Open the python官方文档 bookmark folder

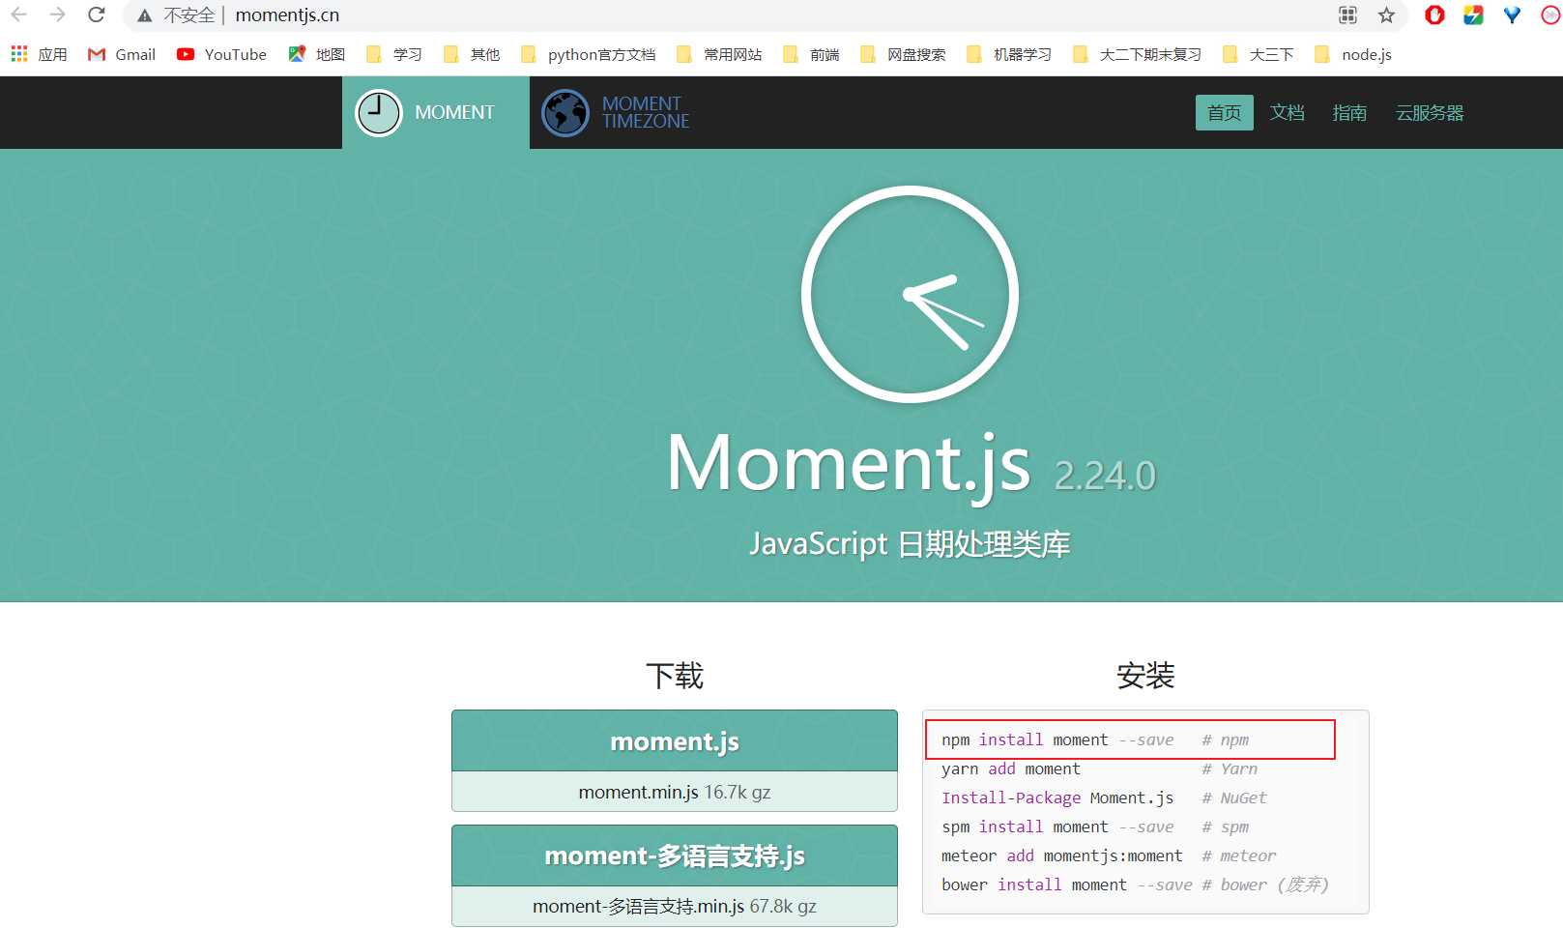click(x=588, y=54)
